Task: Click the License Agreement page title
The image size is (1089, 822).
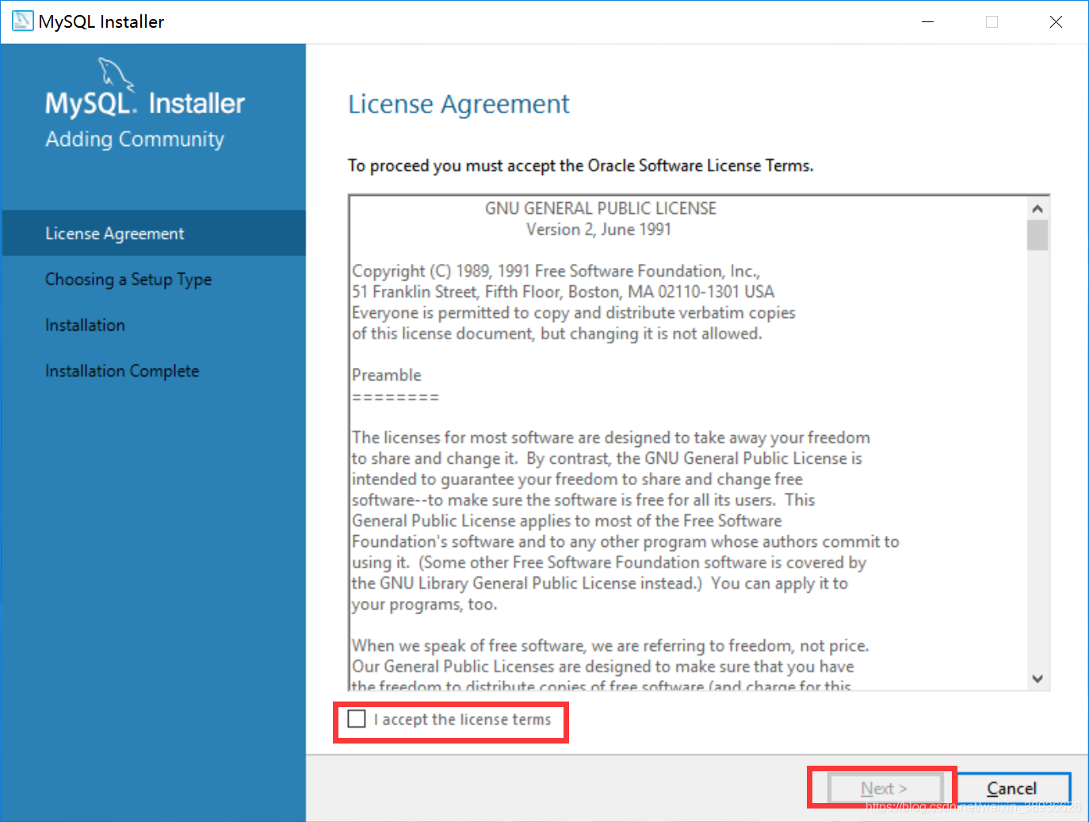Action: click(x=459, y=104)
